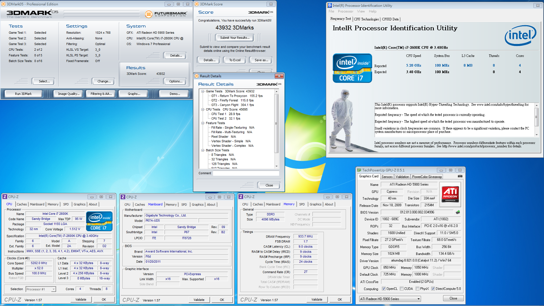Click the 3DMark05 title bar icon
544x306 pixels.
click(x=3, y=4)
